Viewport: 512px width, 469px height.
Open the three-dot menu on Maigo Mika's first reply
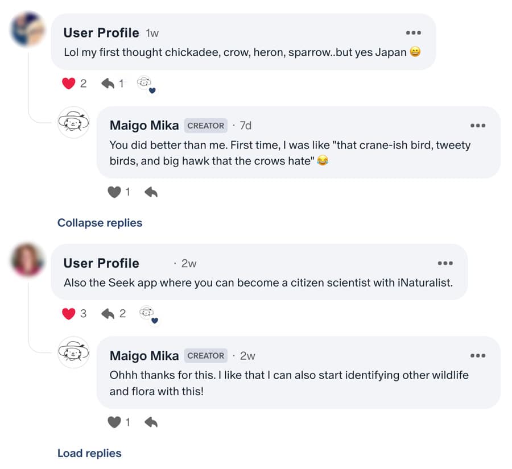478,126
